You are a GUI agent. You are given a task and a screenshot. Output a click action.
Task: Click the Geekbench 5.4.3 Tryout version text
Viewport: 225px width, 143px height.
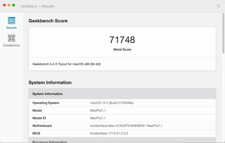[x=66, y=64]
